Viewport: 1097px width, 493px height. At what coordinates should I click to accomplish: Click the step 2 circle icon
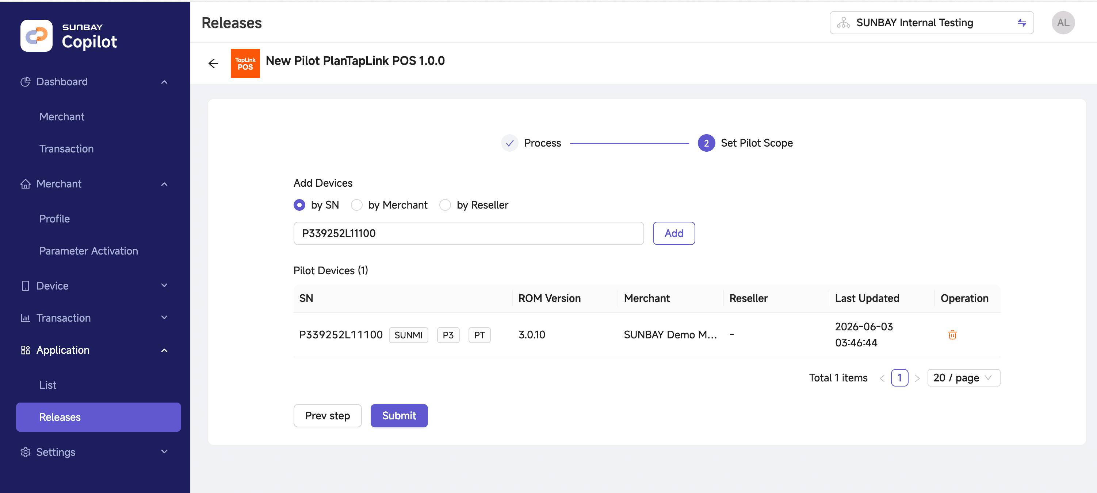[706, 143]
